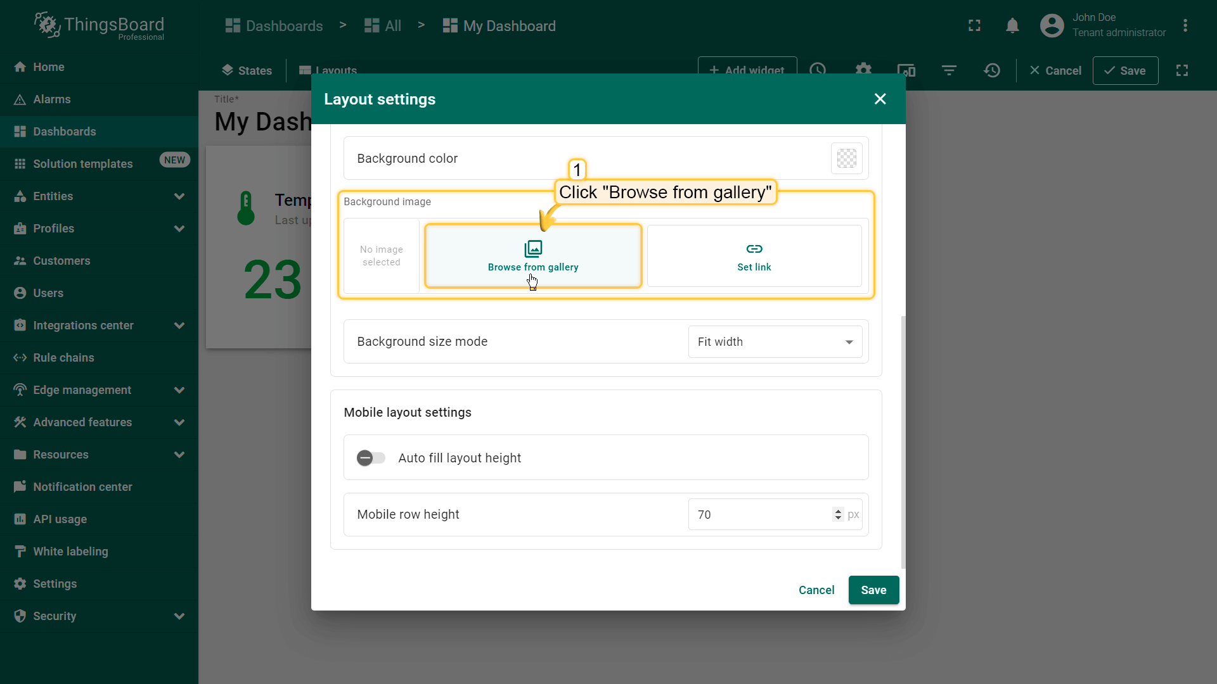Open user account three-dot menu
This screenshot has width=1217, height=684.
[x=1185, y=26]
